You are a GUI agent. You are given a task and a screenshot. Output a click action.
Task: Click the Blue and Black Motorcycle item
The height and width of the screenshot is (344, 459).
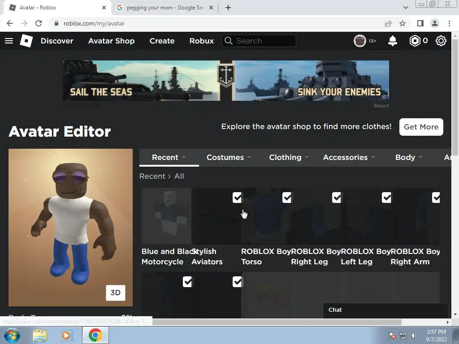(167, 216)
